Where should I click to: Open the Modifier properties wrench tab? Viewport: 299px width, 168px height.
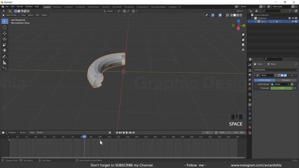(250, 105)
